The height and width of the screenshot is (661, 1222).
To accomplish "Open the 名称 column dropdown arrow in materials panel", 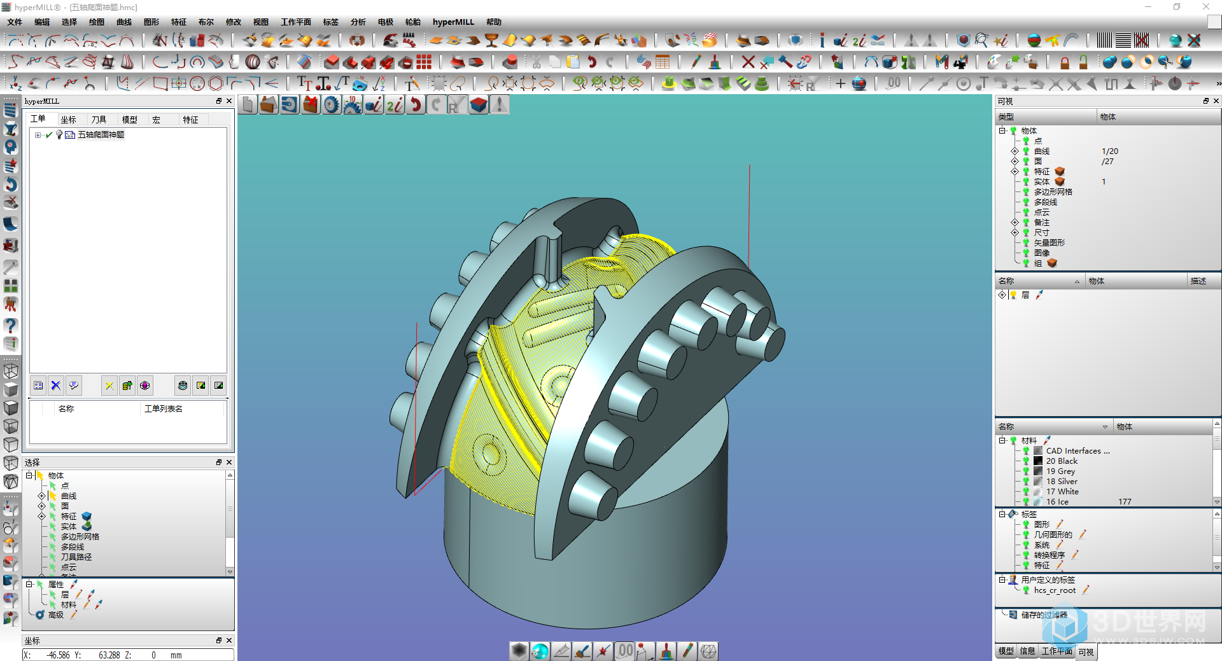I will [1105, 427].
